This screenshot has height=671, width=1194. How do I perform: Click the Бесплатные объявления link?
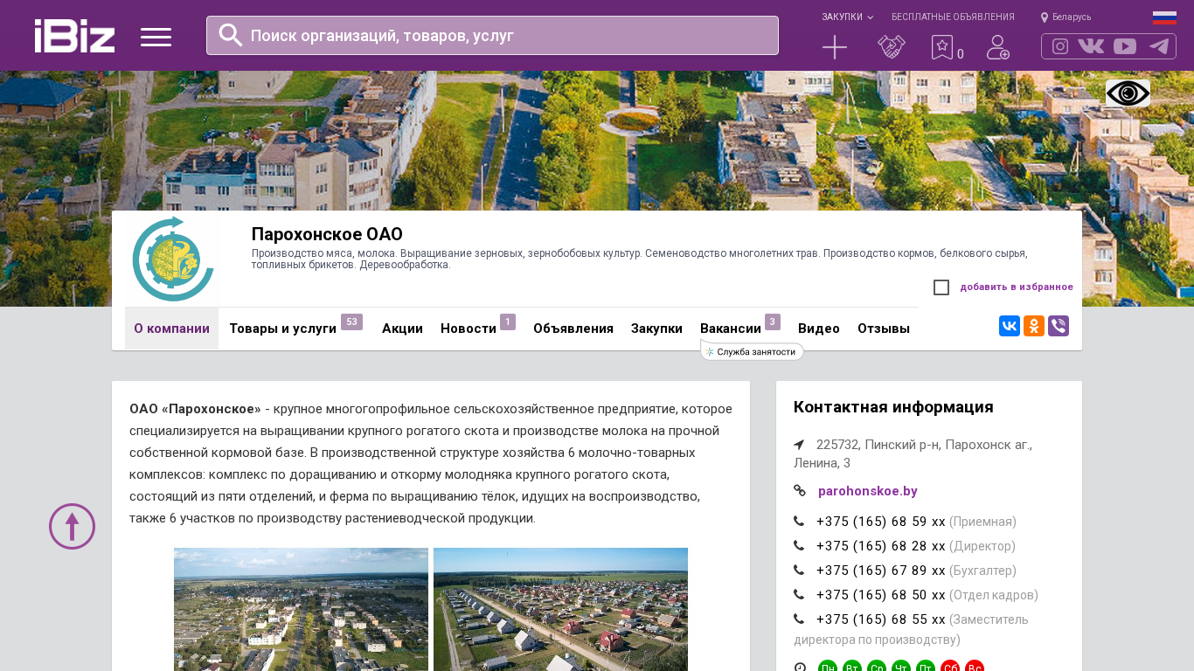coord(953,17)
